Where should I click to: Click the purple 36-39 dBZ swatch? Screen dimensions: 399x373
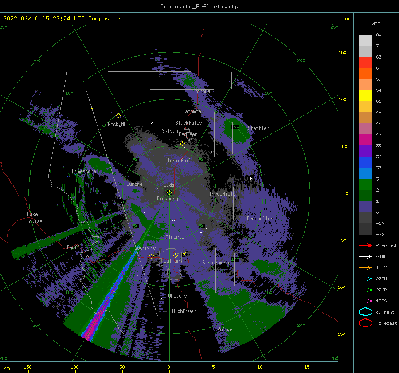coord(365,151)
